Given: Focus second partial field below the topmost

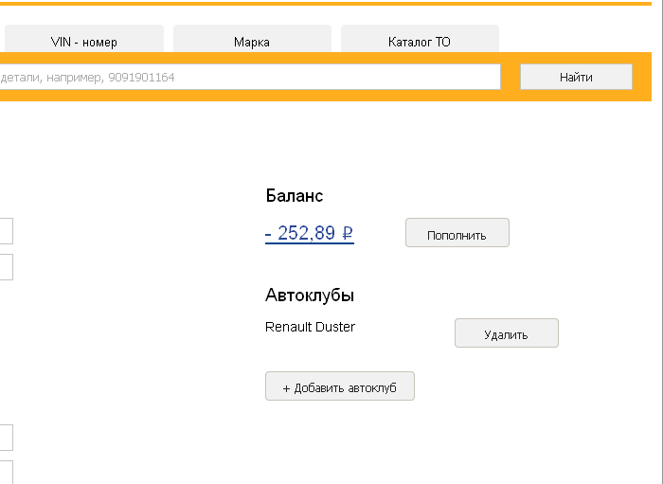Looking at the screenshot, I should [6, 266].
